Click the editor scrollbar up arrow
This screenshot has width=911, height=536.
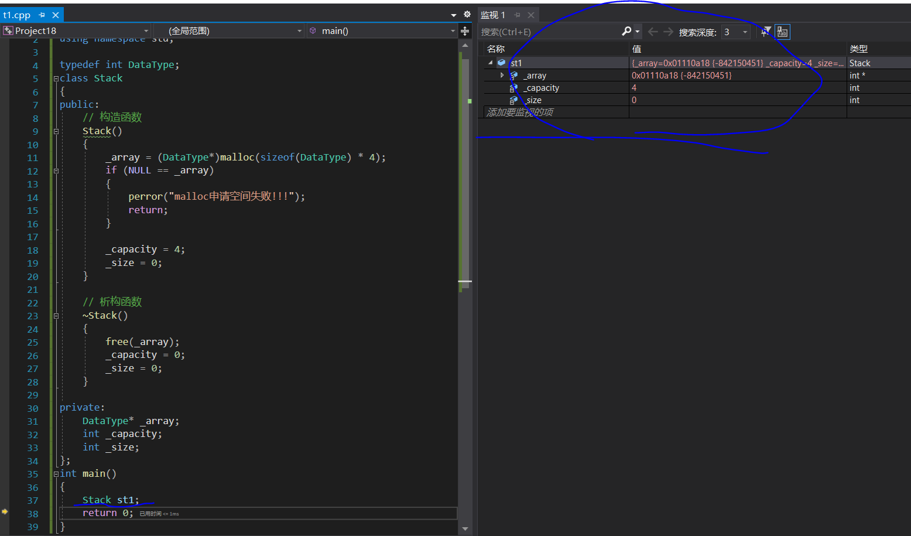[x=465, y=45]
